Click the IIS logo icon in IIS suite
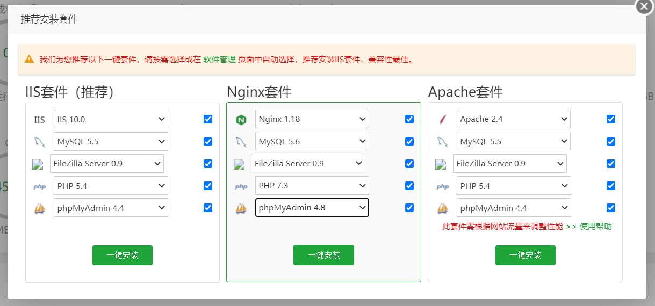 coord(40,120)
